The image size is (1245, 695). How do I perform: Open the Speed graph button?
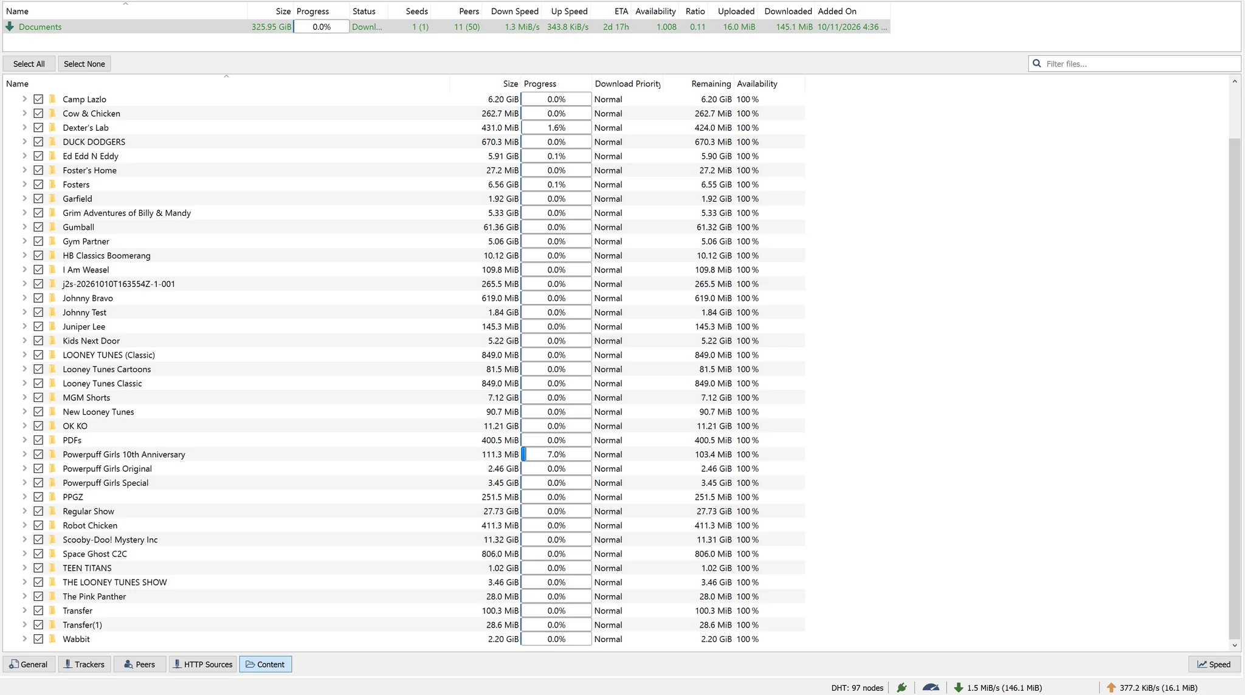1214,664
